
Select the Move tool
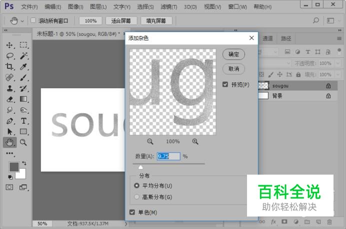(9, 45)
